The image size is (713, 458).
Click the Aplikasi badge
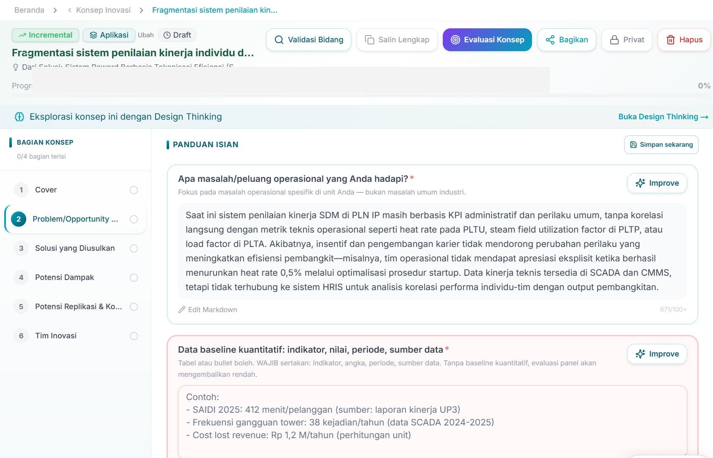[x=109, y=35]
